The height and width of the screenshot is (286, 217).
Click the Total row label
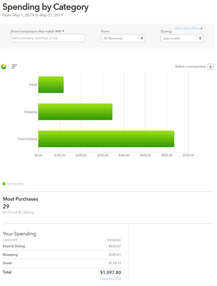[7, 272]
